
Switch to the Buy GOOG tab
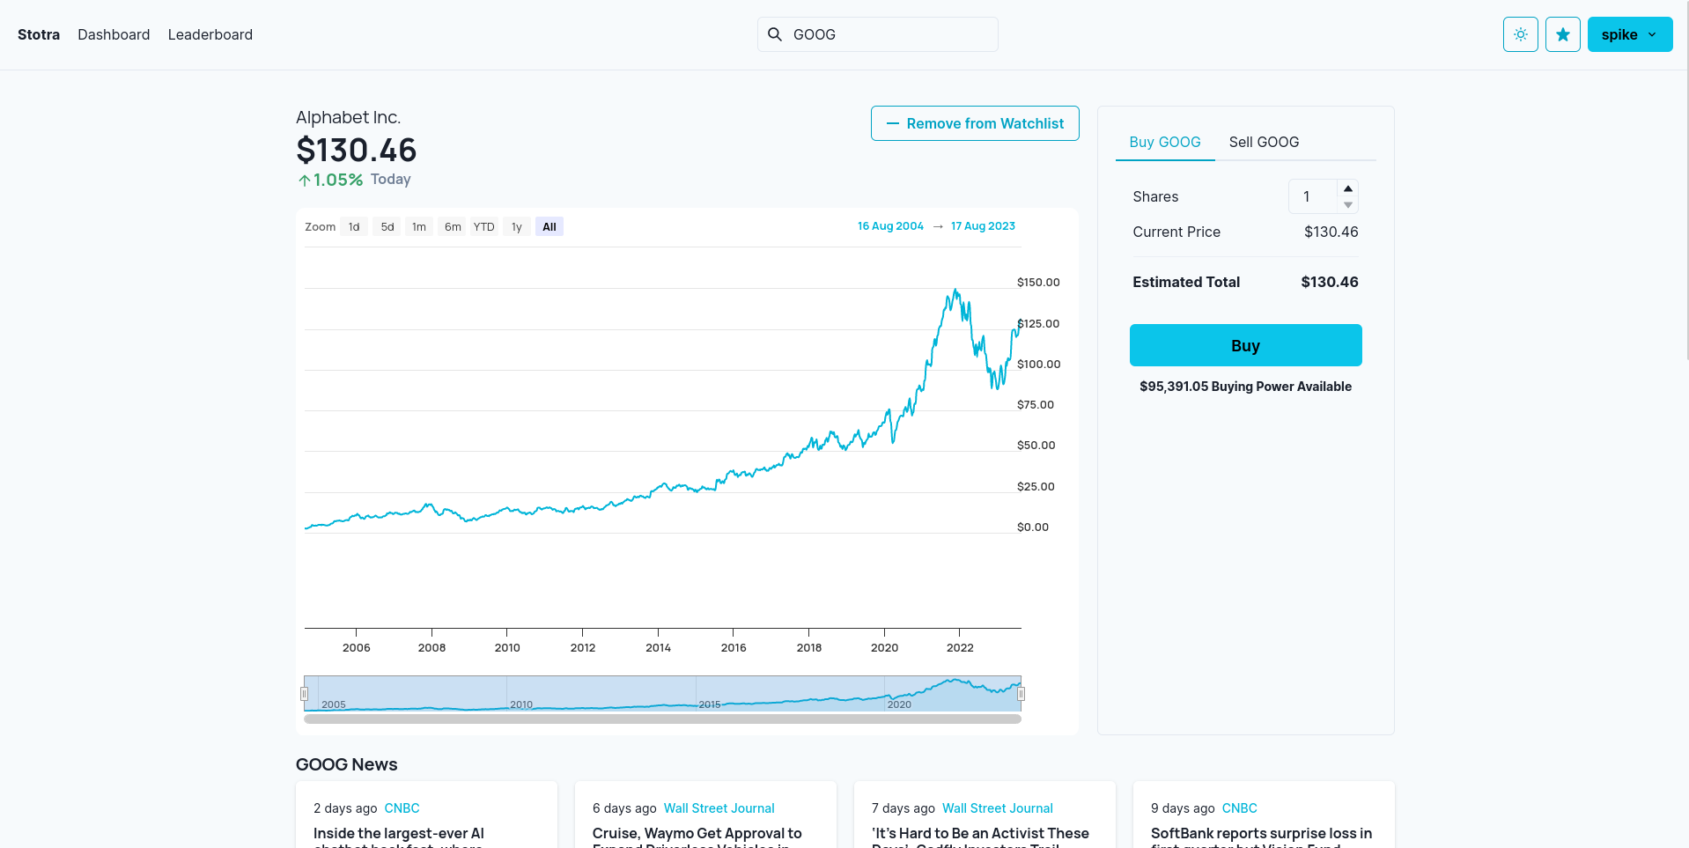click(1165, 142)
